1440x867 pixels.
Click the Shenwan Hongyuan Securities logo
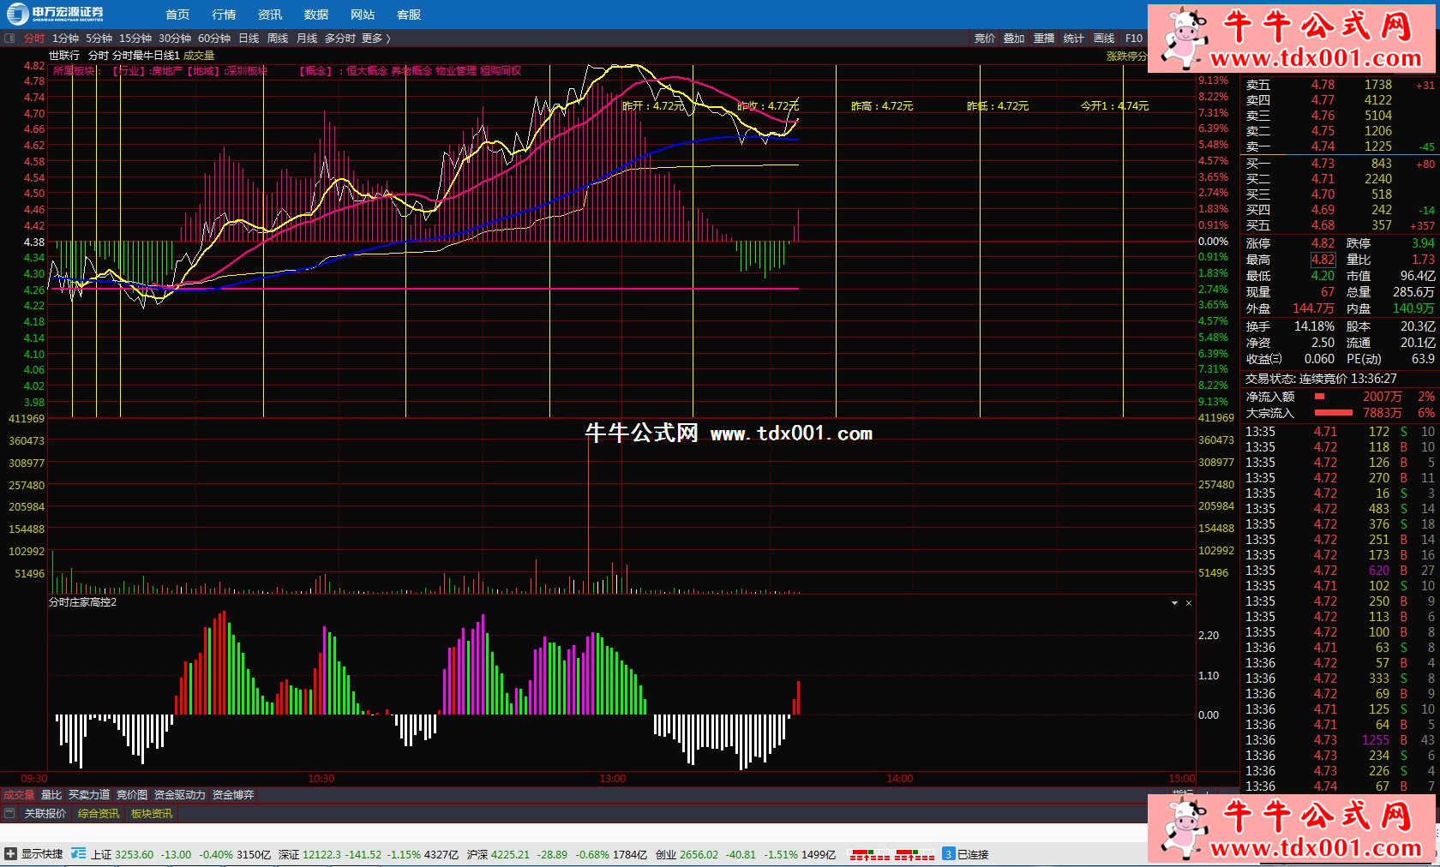click(x=56, y=13)
